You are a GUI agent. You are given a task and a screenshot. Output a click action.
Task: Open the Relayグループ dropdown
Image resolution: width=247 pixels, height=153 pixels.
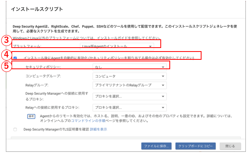129,85
